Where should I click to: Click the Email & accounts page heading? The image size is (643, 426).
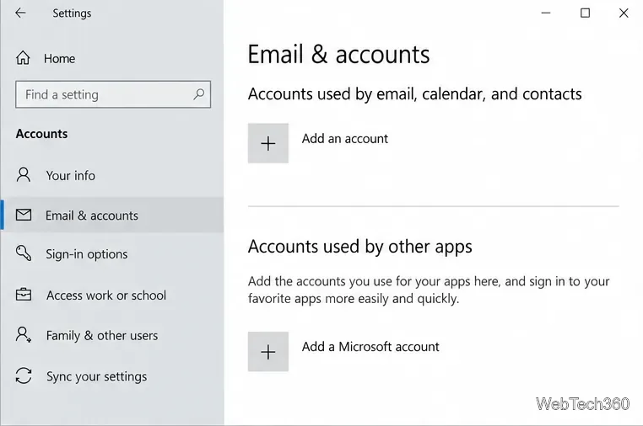[x=338, y=55]
